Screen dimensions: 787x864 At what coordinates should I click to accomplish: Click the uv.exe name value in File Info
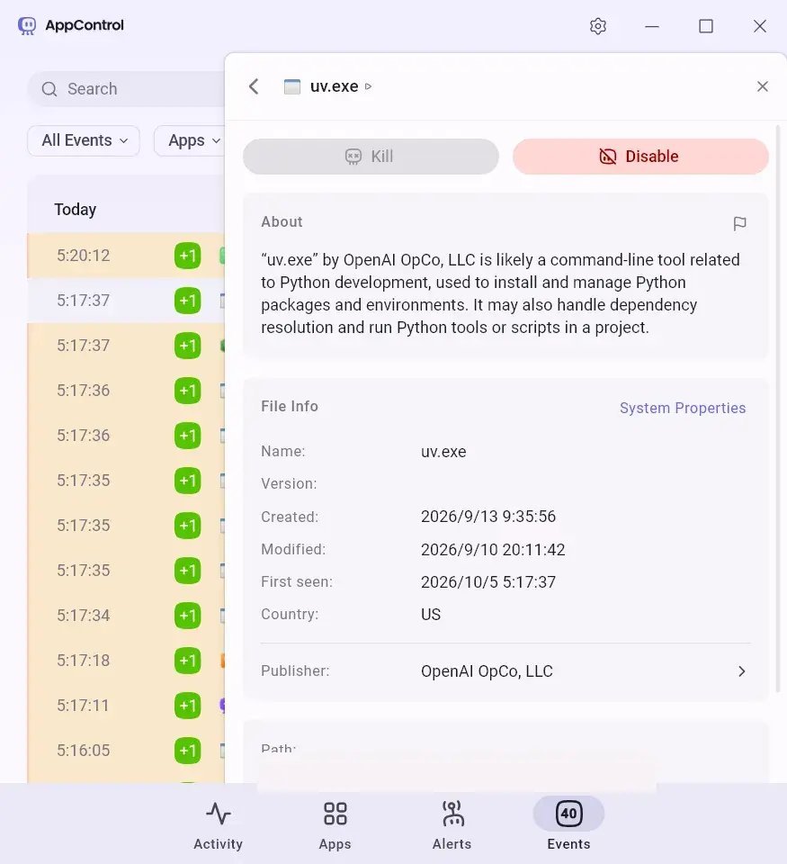click(x=443, y=452)
